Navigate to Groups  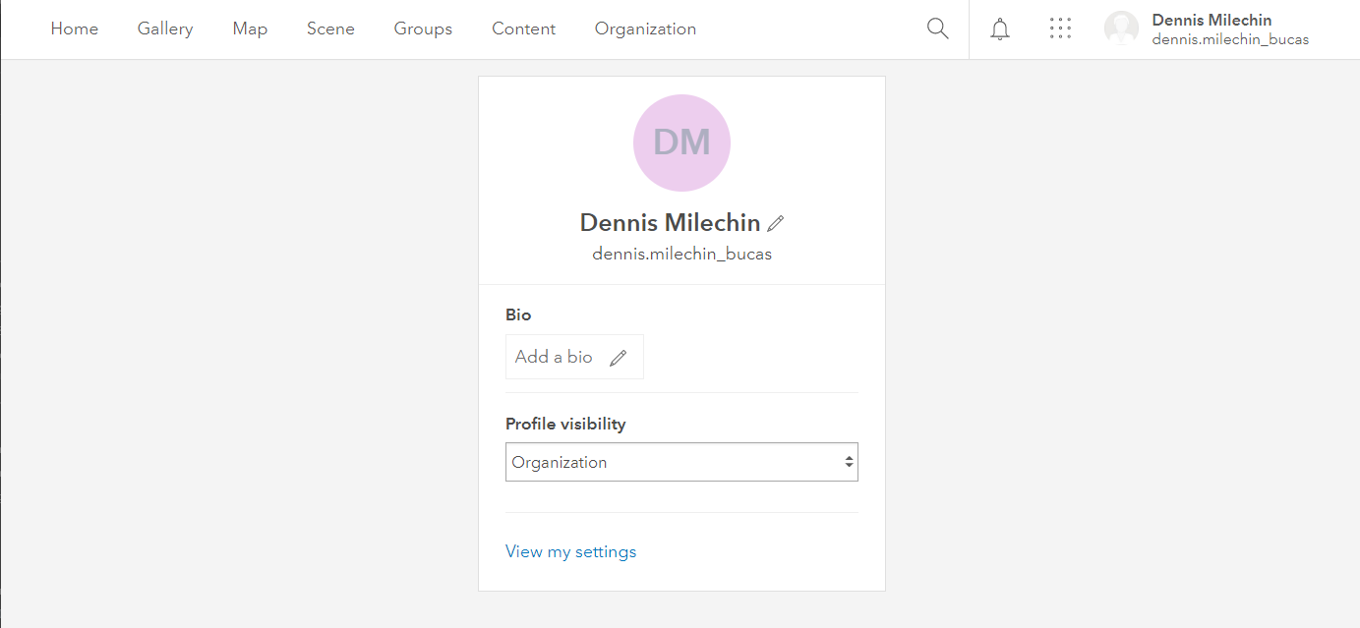coord(423,29)
